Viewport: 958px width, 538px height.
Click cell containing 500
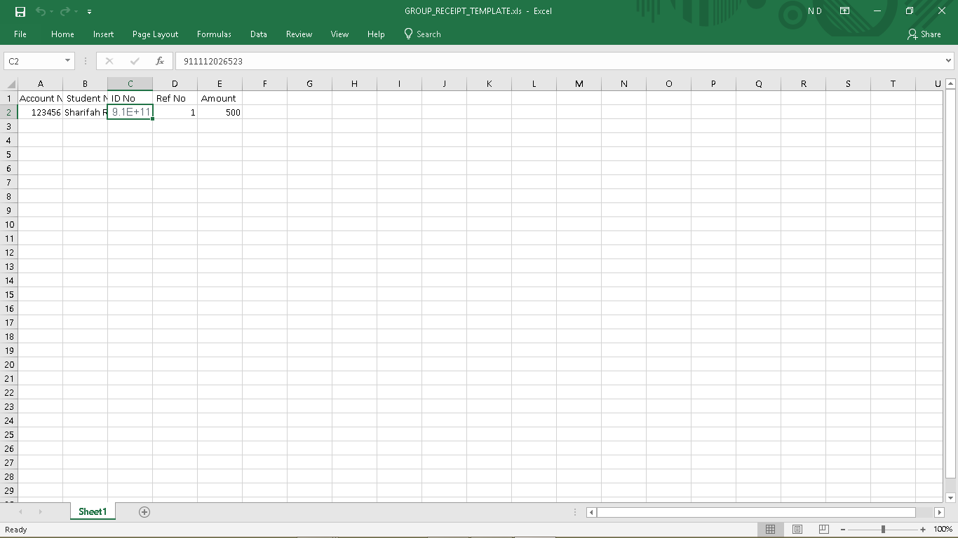pyautogui.click(x=220, y=112)
